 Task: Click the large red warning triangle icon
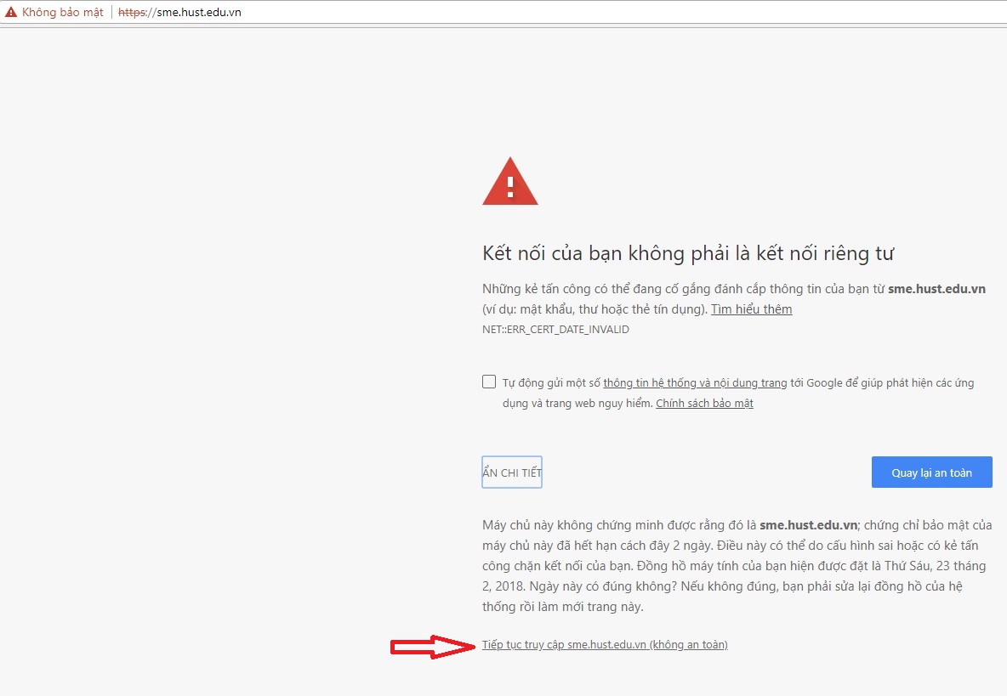pyautogui.click(x=509, y=182)
